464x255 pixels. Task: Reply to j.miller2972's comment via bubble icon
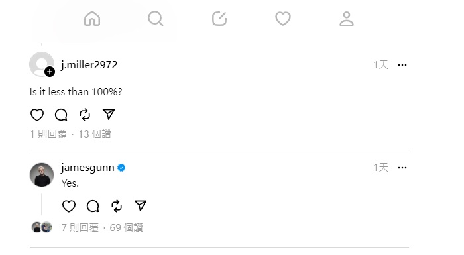[x=61, y=115]
